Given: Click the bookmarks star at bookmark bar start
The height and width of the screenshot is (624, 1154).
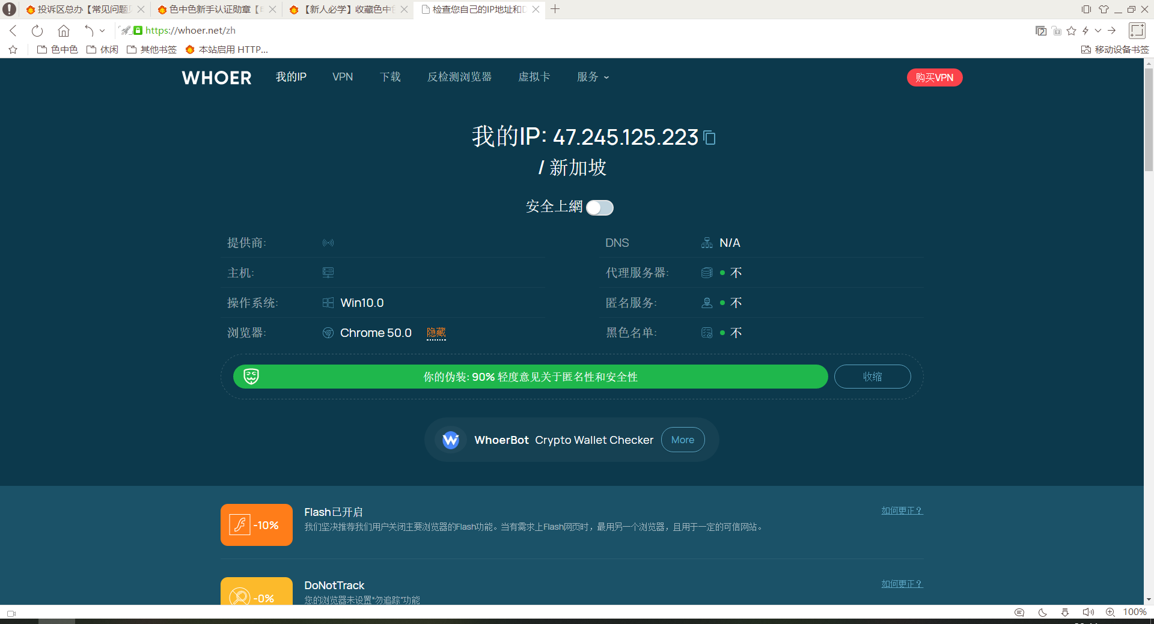Looking at the screenshot, I should (13, 50).
